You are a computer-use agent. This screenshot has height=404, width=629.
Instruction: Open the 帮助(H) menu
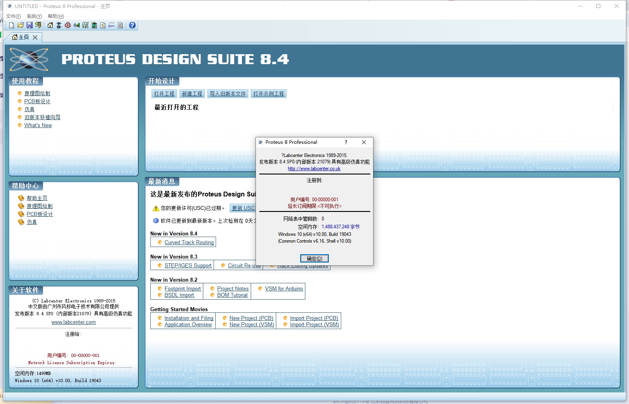[x=56, y=16]
